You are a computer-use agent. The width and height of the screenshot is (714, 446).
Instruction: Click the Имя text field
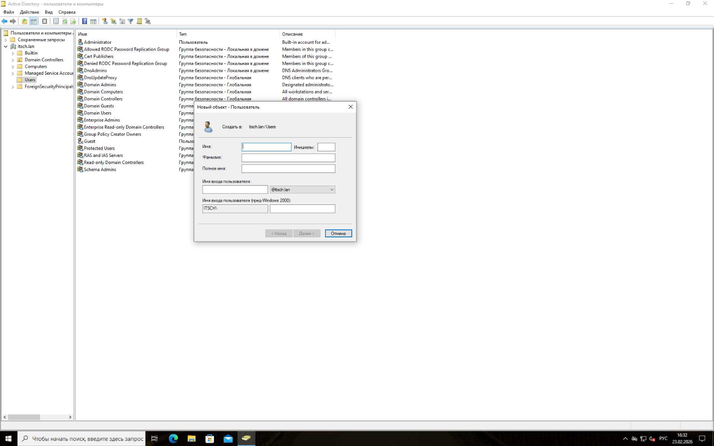coord(266,147)
